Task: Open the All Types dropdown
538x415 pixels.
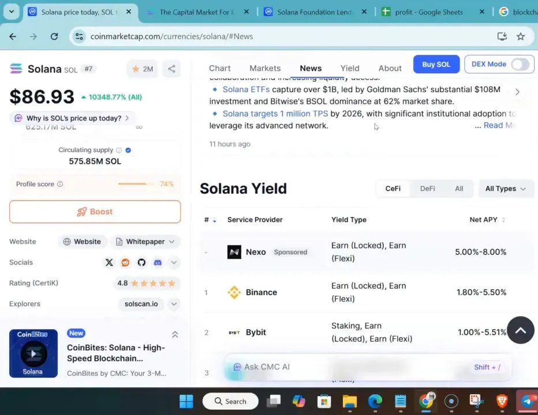Action: 506,188
